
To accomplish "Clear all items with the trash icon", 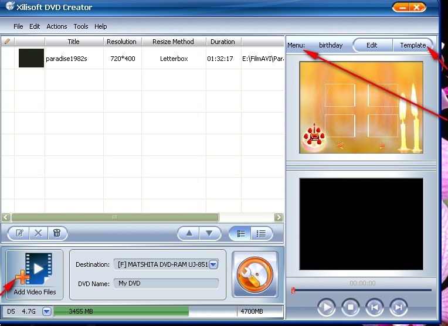I will [x=57, y=233].
